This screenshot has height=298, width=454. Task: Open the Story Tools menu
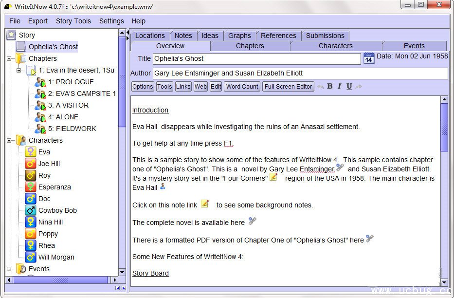tap(73, 21)
